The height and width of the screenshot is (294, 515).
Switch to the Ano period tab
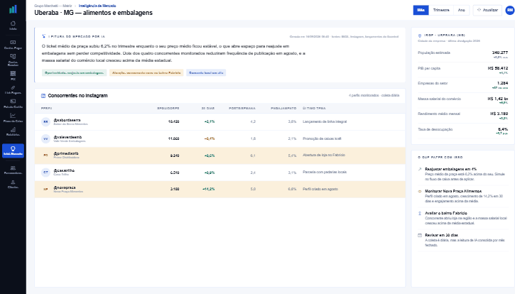[462, 10]
